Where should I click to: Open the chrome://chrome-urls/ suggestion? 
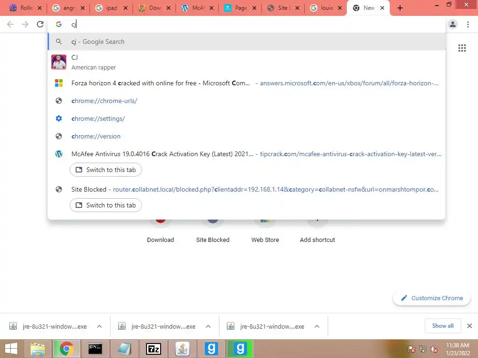point(246,101)
